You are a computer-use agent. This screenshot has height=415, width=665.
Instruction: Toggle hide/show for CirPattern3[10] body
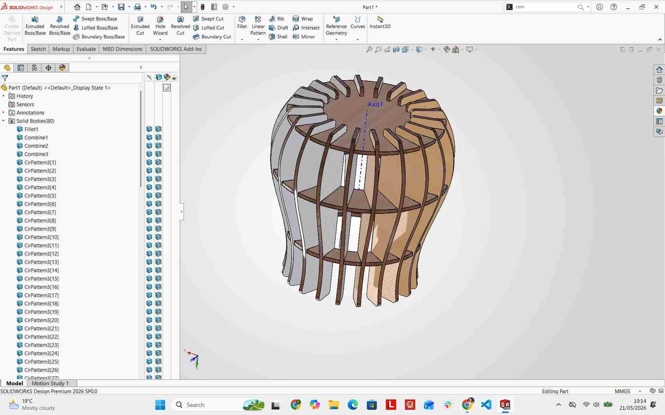click(149, 237)
